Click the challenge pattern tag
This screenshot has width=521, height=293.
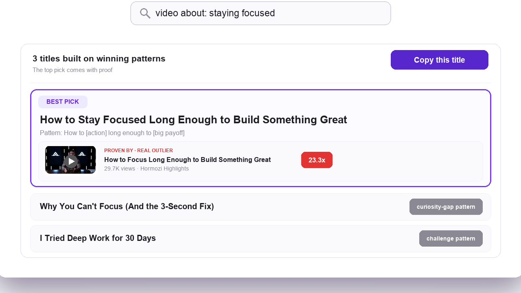point(451,238)
